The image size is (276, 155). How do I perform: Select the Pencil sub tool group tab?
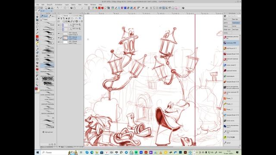pyautogui.click(x=44, y=16)
